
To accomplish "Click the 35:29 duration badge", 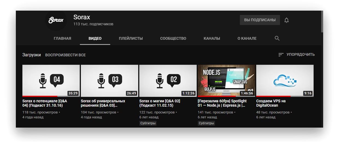I will [73, 93].
